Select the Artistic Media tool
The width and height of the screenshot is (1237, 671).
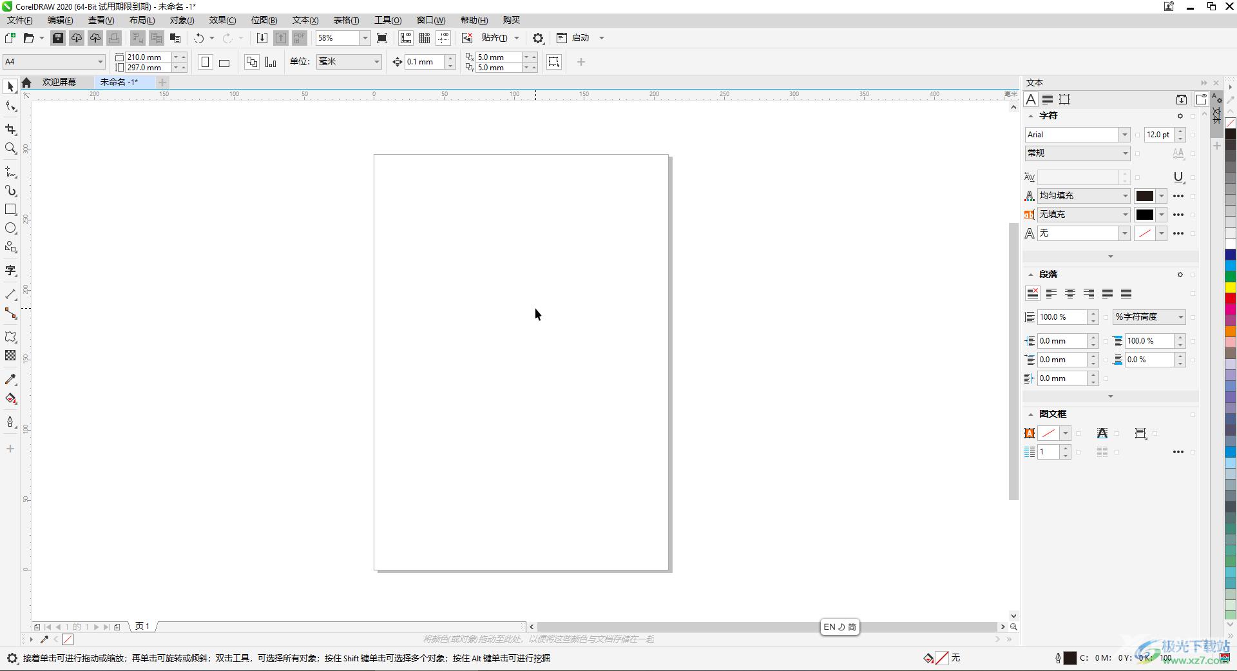click(x=10, y=191)
